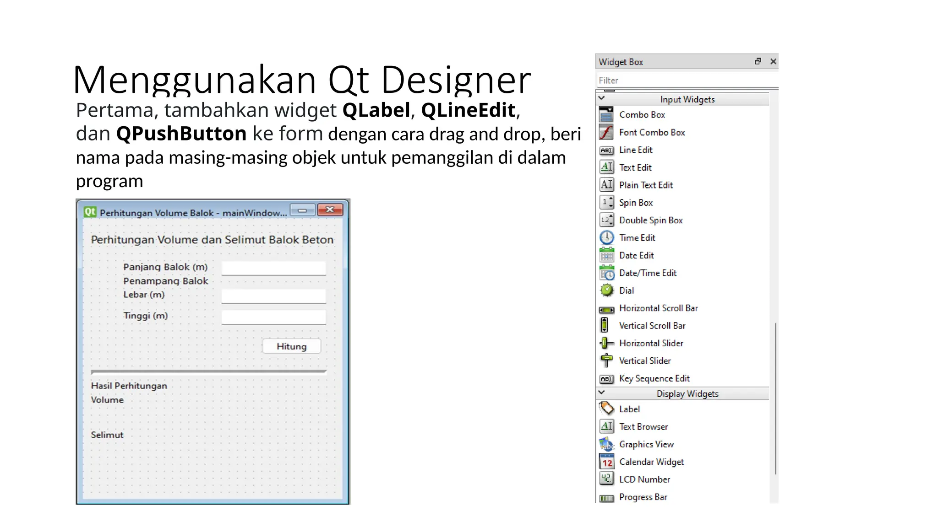Pick the Label widget icon
Viewport: 938px width, 527px height.
(x=606, y=409)
